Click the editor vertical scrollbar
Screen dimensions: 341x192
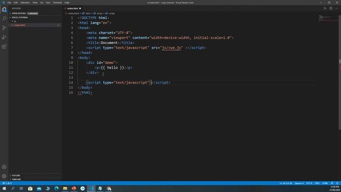[x=340, y=72]
